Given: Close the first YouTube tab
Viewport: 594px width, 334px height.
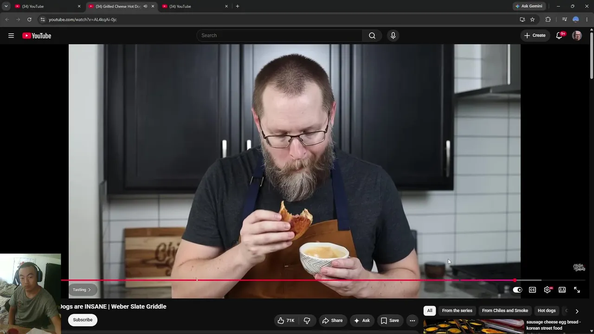Looking at the screenshot, I should (79, 6).
